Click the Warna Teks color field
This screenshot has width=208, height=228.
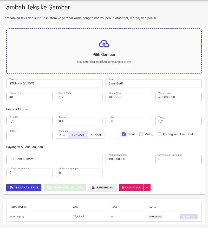tap(129, 97)
